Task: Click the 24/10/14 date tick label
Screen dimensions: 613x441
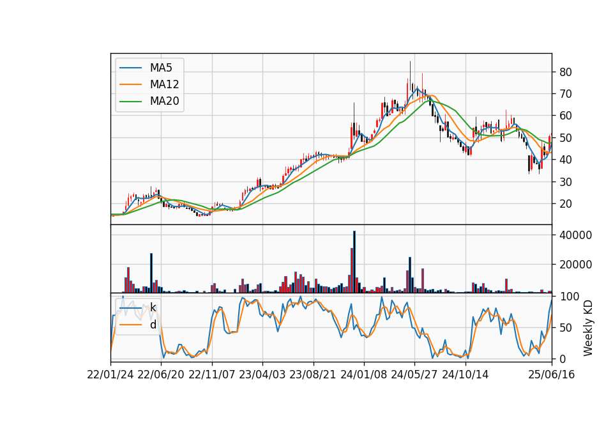Action: (465, 375)
